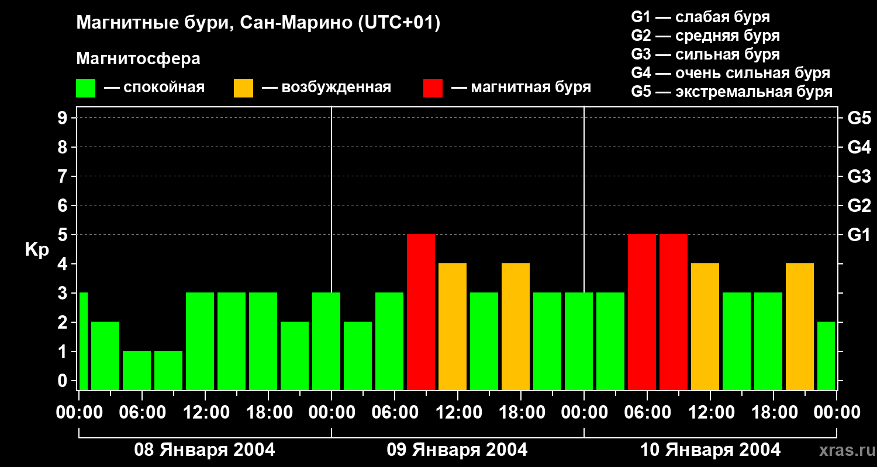The height and width of the screenshot is (467, 877).
Task: Click the final narrow green Kp 2 bar on 10 Января
Action: pos(826,356)
